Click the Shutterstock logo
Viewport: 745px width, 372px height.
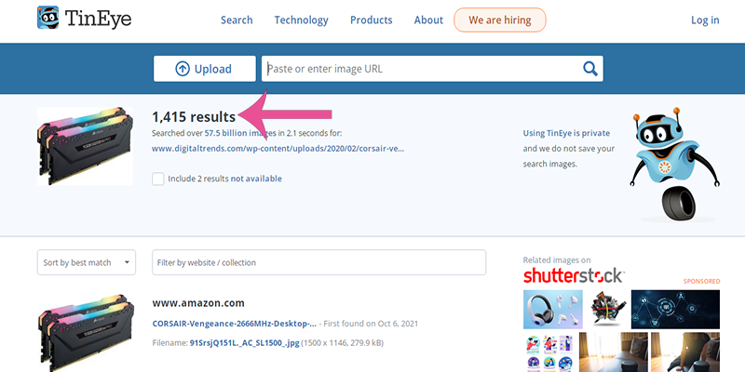click(573, 275)
